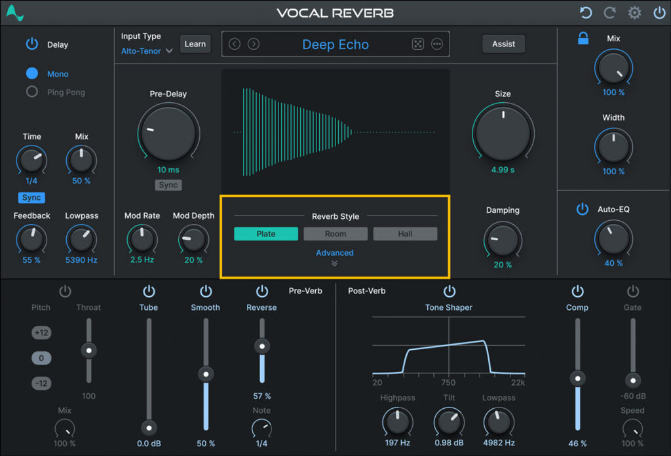Open the preset options ellipsis icon

[436, 44]
